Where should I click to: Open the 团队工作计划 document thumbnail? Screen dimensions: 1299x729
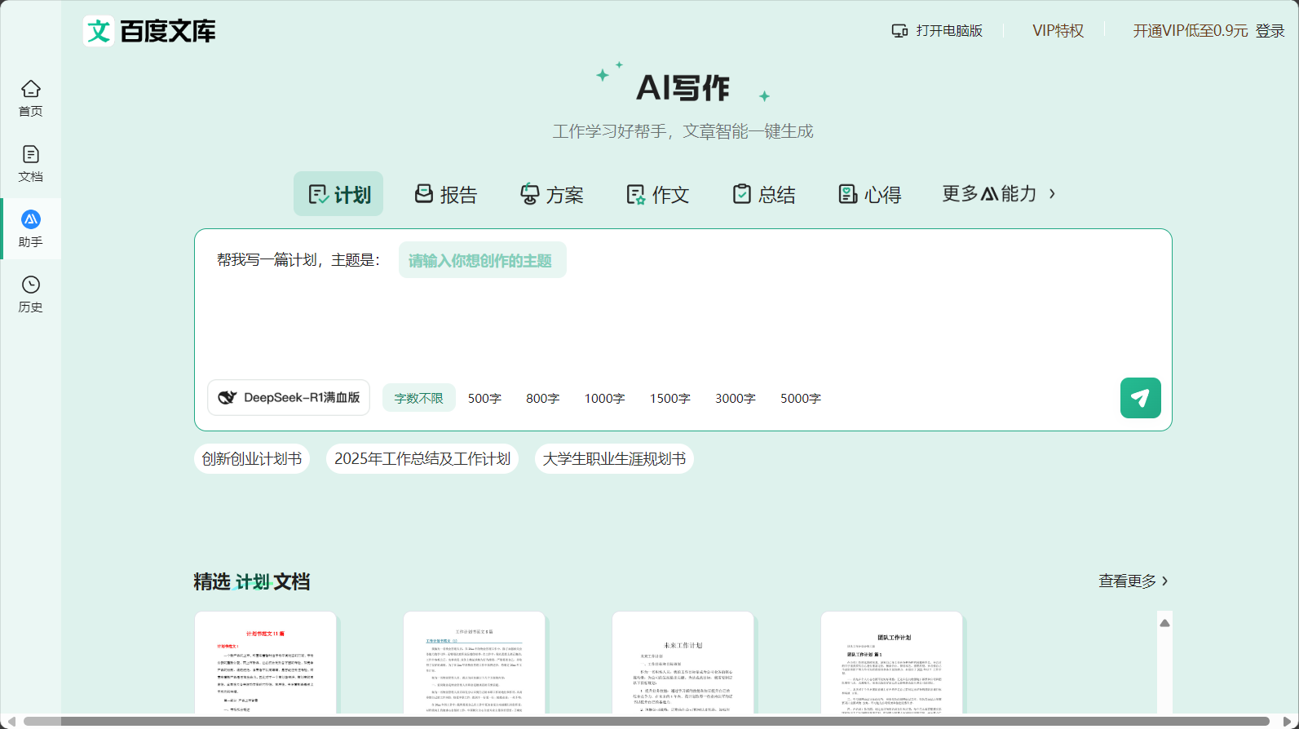click(891, 663)
